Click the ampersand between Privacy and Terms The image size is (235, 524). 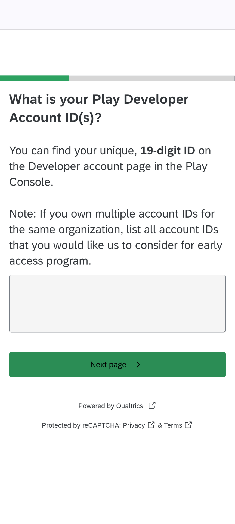(160, 425)
